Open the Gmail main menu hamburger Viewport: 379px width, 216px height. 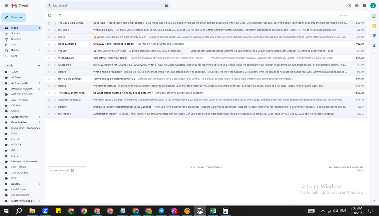point(6,6)
